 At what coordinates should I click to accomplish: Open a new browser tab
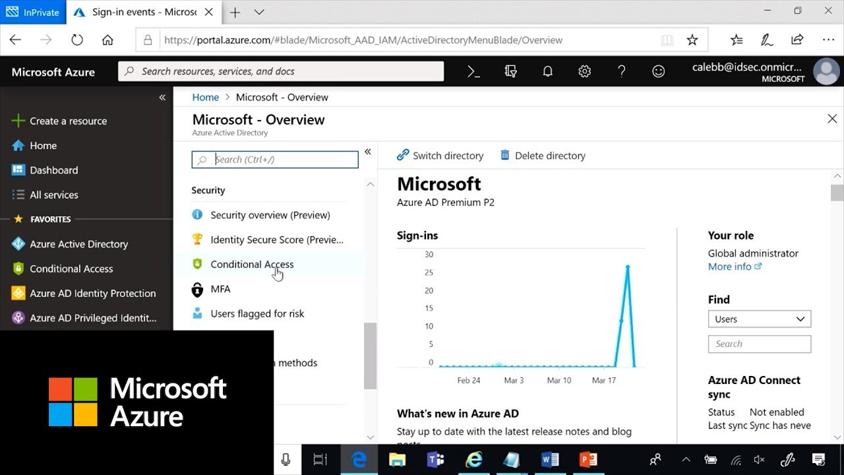(x=235, y=13)
